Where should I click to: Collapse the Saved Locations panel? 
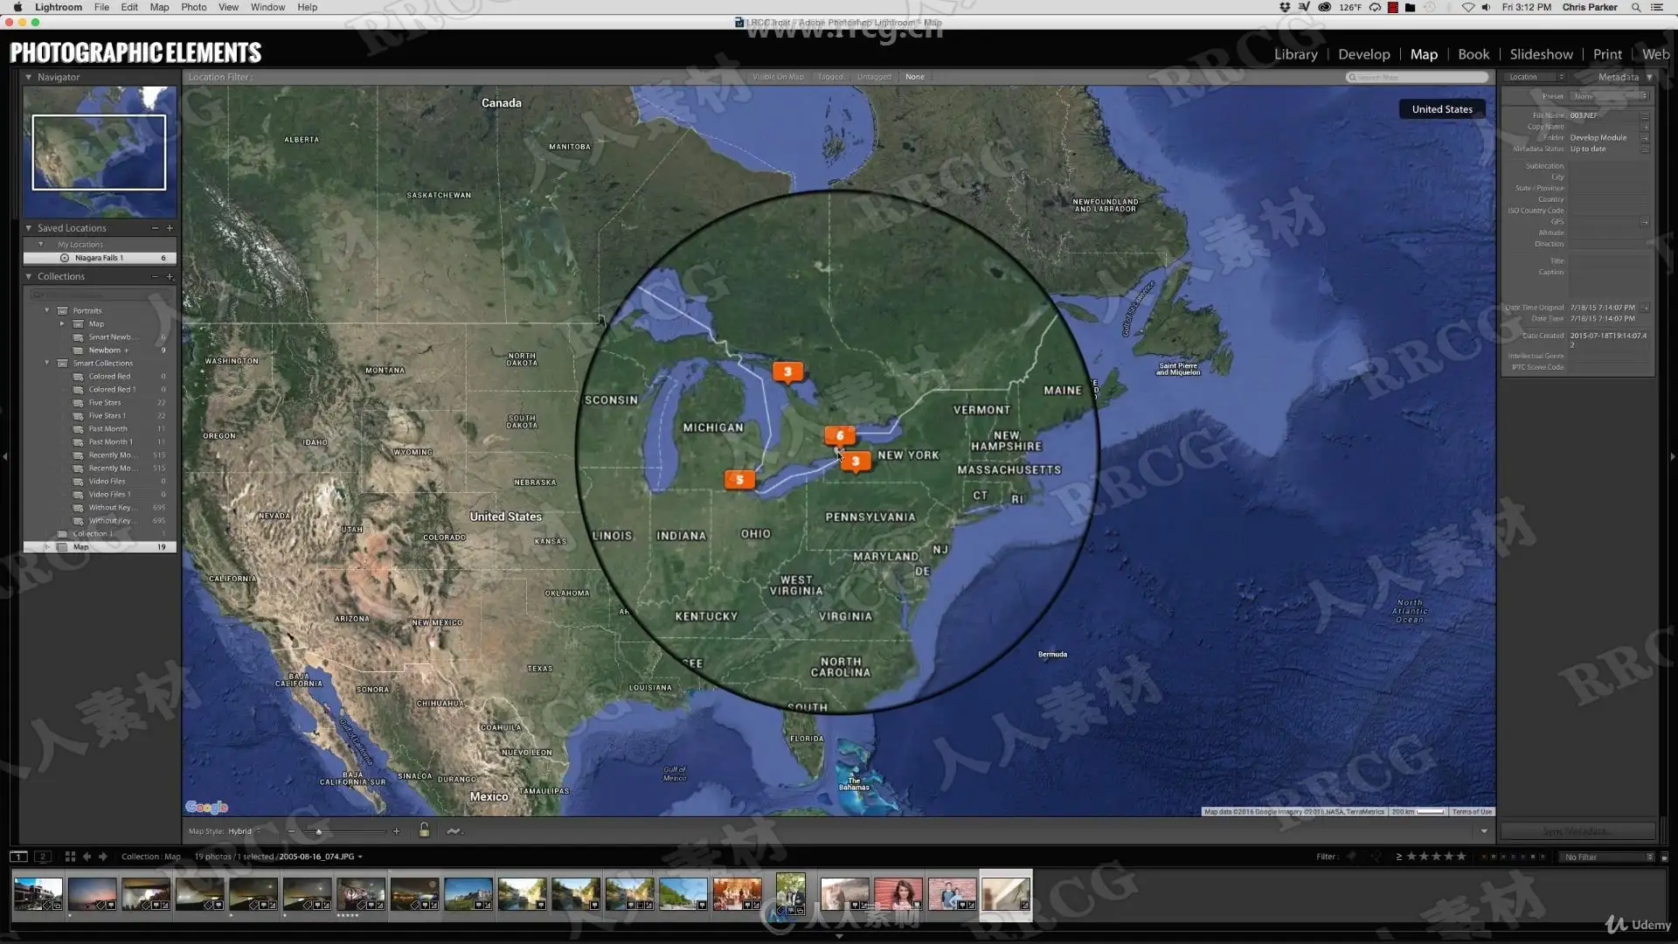(28, 228)
